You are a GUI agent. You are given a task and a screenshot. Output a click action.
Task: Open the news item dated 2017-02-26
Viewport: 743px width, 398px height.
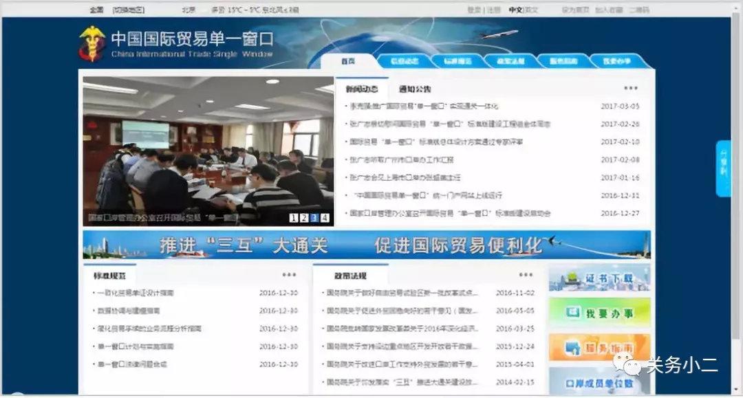pos(450,124)
